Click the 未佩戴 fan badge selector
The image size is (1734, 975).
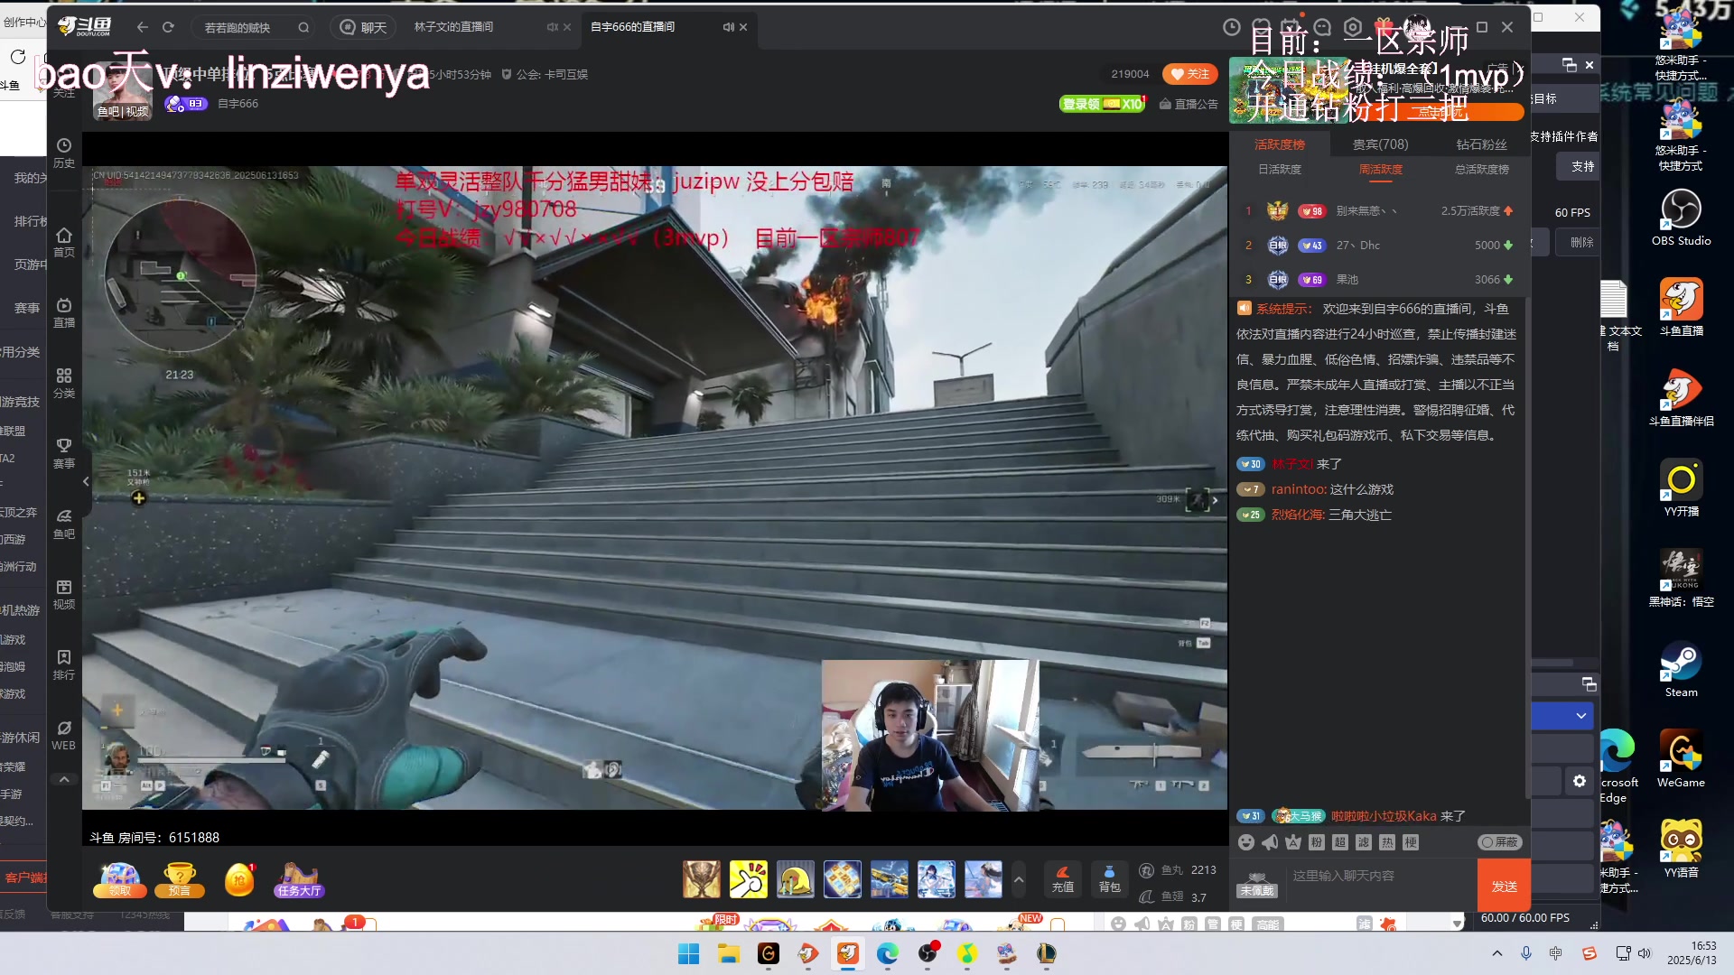pyautogui.click(x=1256, y=885)
